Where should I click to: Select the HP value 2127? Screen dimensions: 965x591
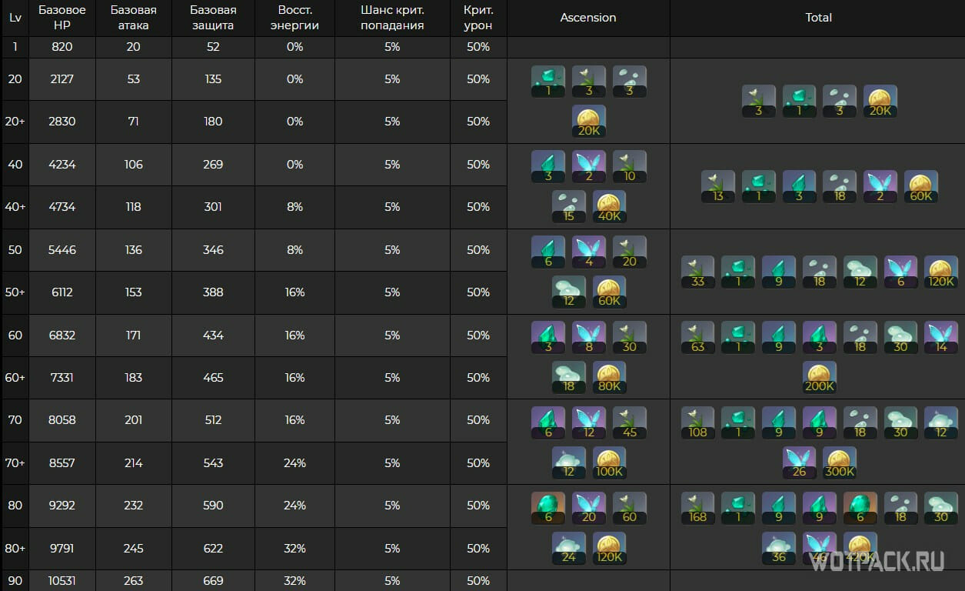point(62,78)
